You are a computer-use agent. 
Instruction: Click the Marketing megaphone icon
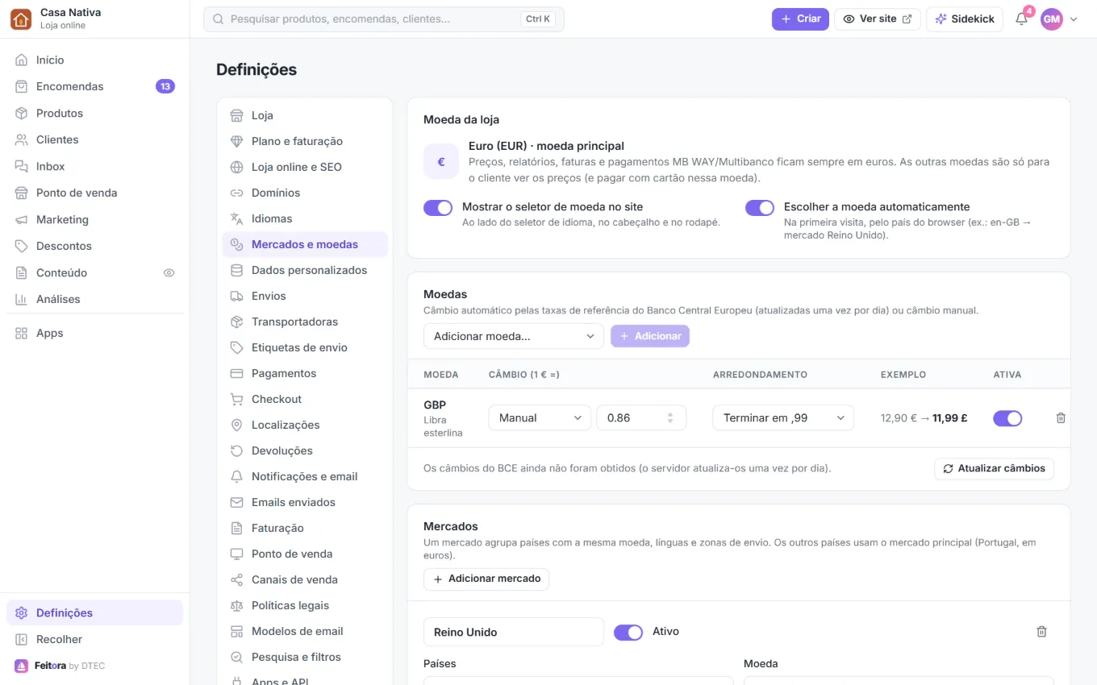pyautogui.click(x=21, y=220)
